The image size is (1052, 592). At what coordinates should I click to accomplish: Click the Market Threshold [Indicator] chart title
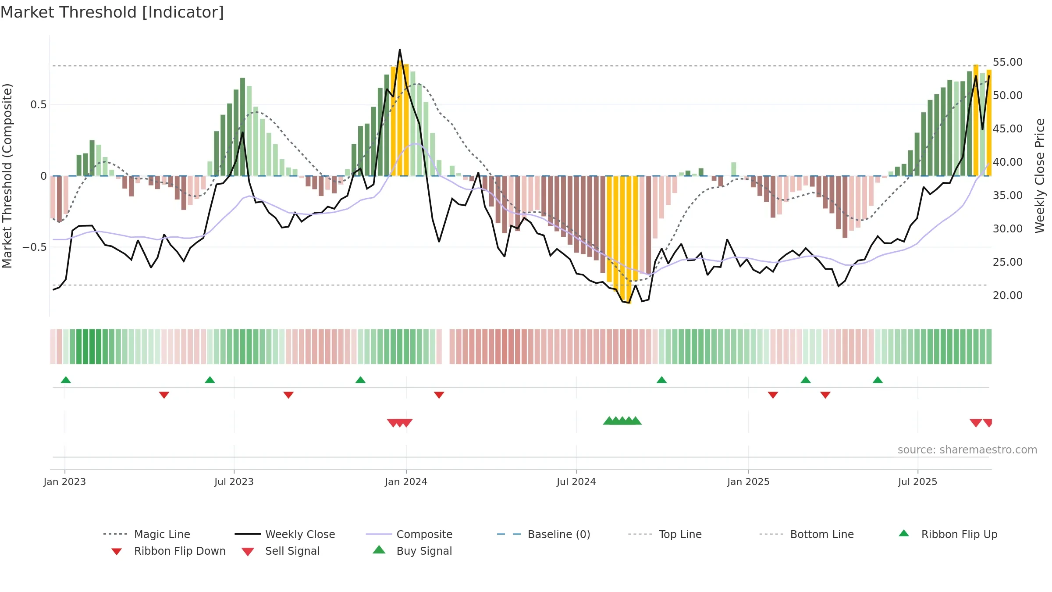click(112, 12)
